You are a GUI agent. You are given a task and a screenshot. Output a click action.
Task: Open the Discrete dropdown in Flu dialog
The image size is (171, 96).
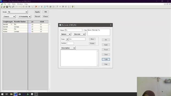click(79, 34)
